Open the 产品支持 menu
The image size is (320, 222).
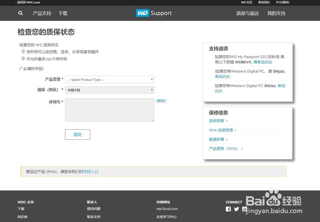pyautogui.click(x=42, y=13)
